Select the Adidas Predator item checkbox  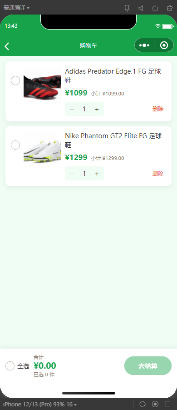(15, 80)
